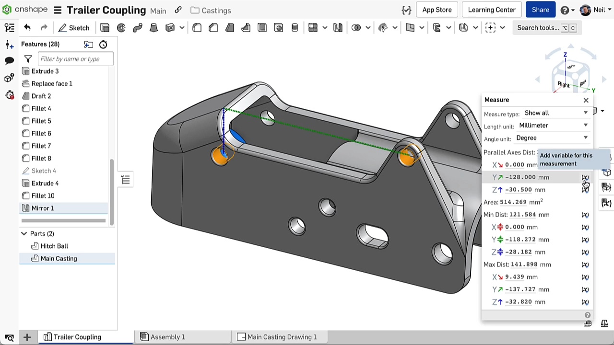Click the Share button

(x=540, y=10)
